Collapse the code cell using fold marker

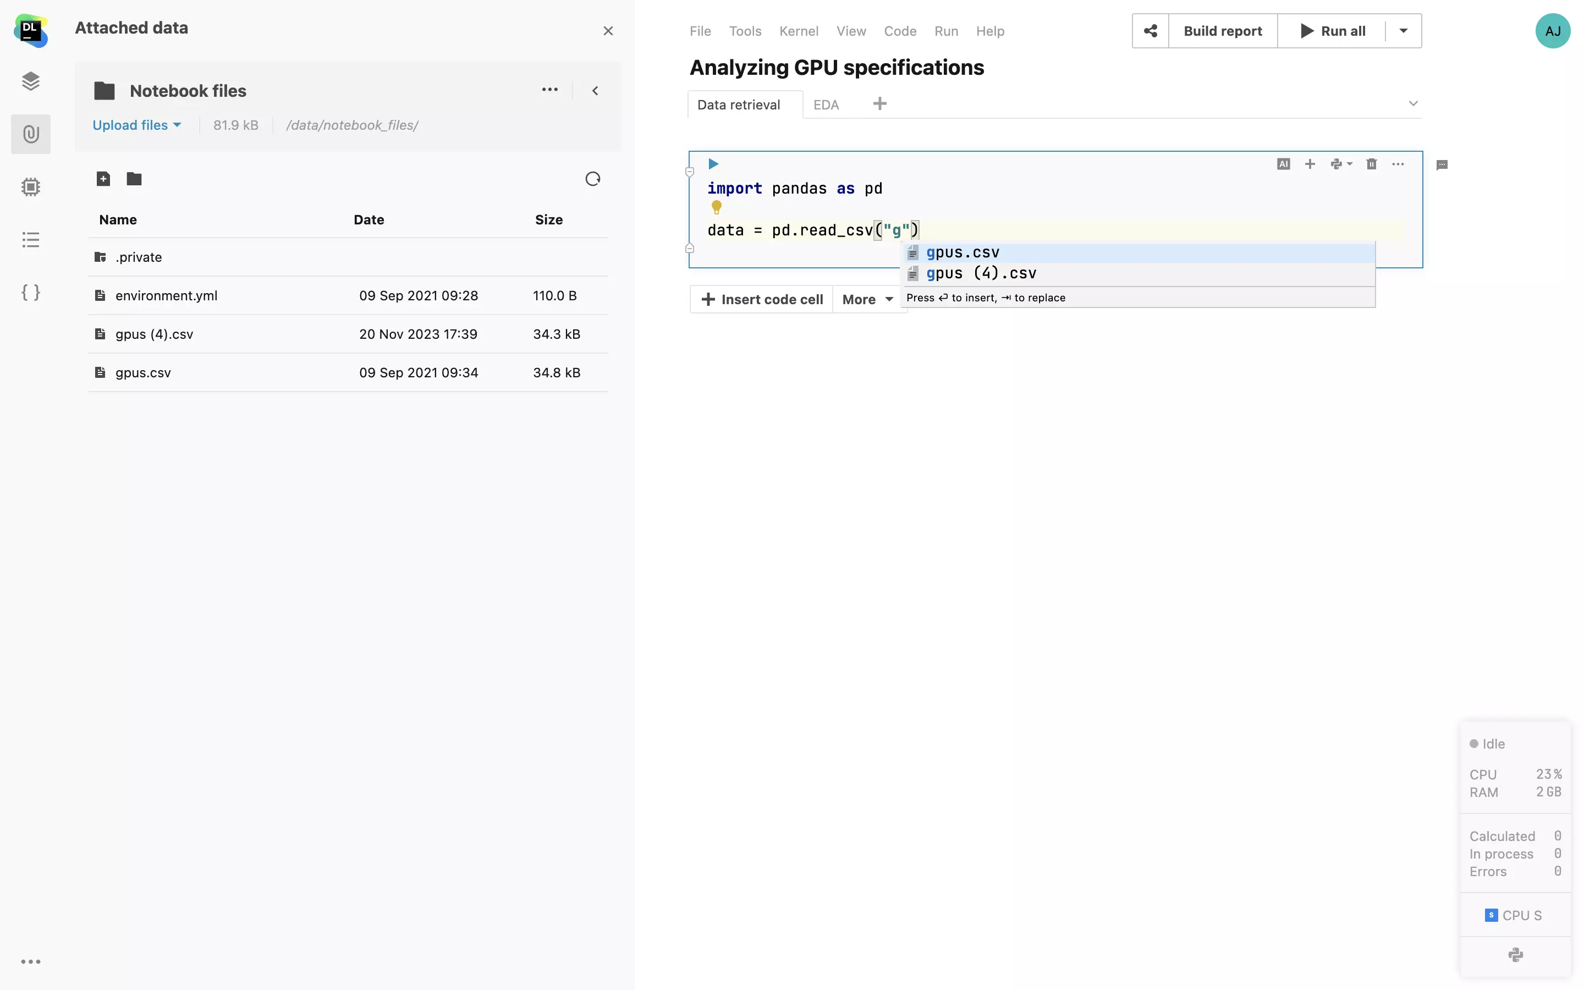pos(689,172)
